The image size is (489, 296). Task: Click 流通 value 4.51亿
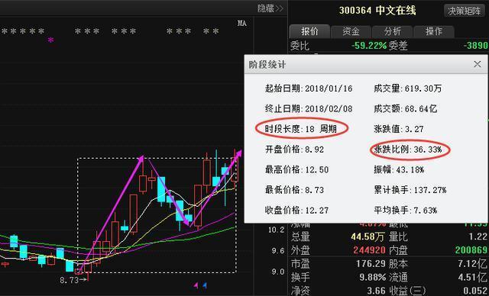473,278
